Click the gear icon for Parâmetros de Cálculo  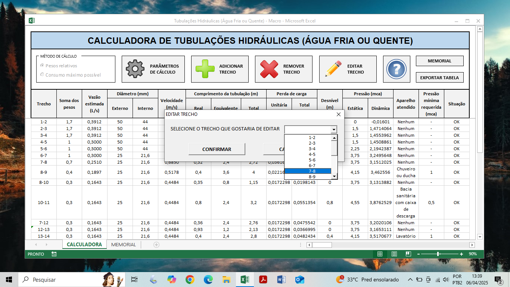click(x=135, y=69)
